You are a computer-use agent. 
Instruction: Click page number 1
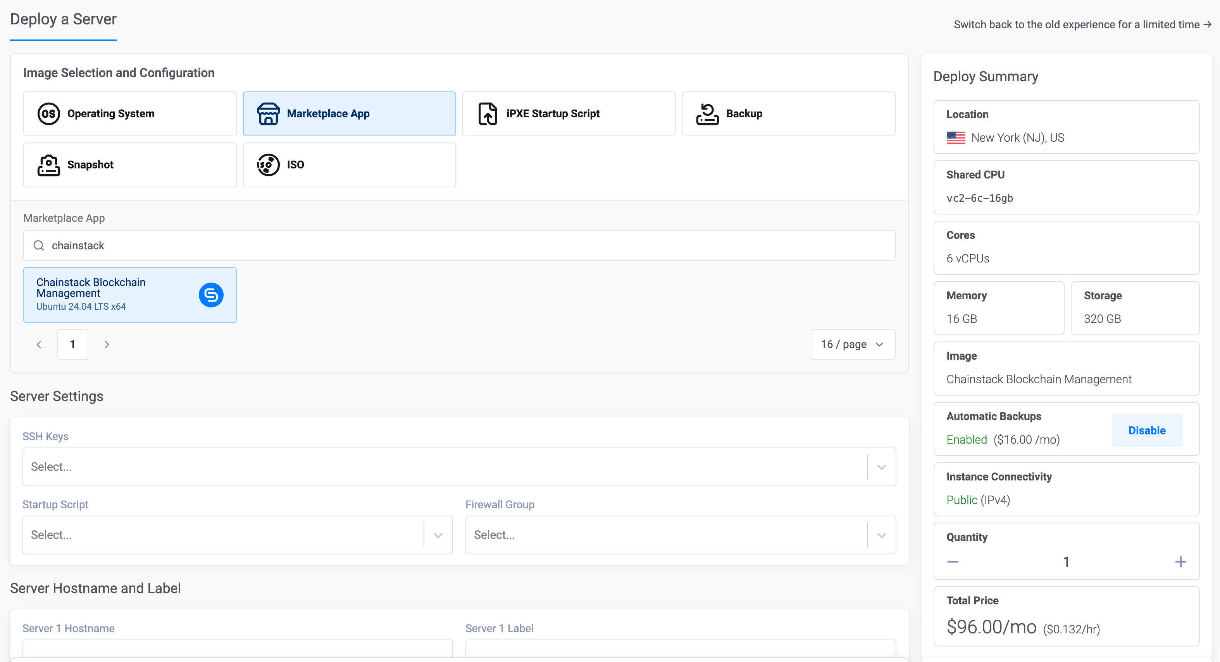pos(72,345)
